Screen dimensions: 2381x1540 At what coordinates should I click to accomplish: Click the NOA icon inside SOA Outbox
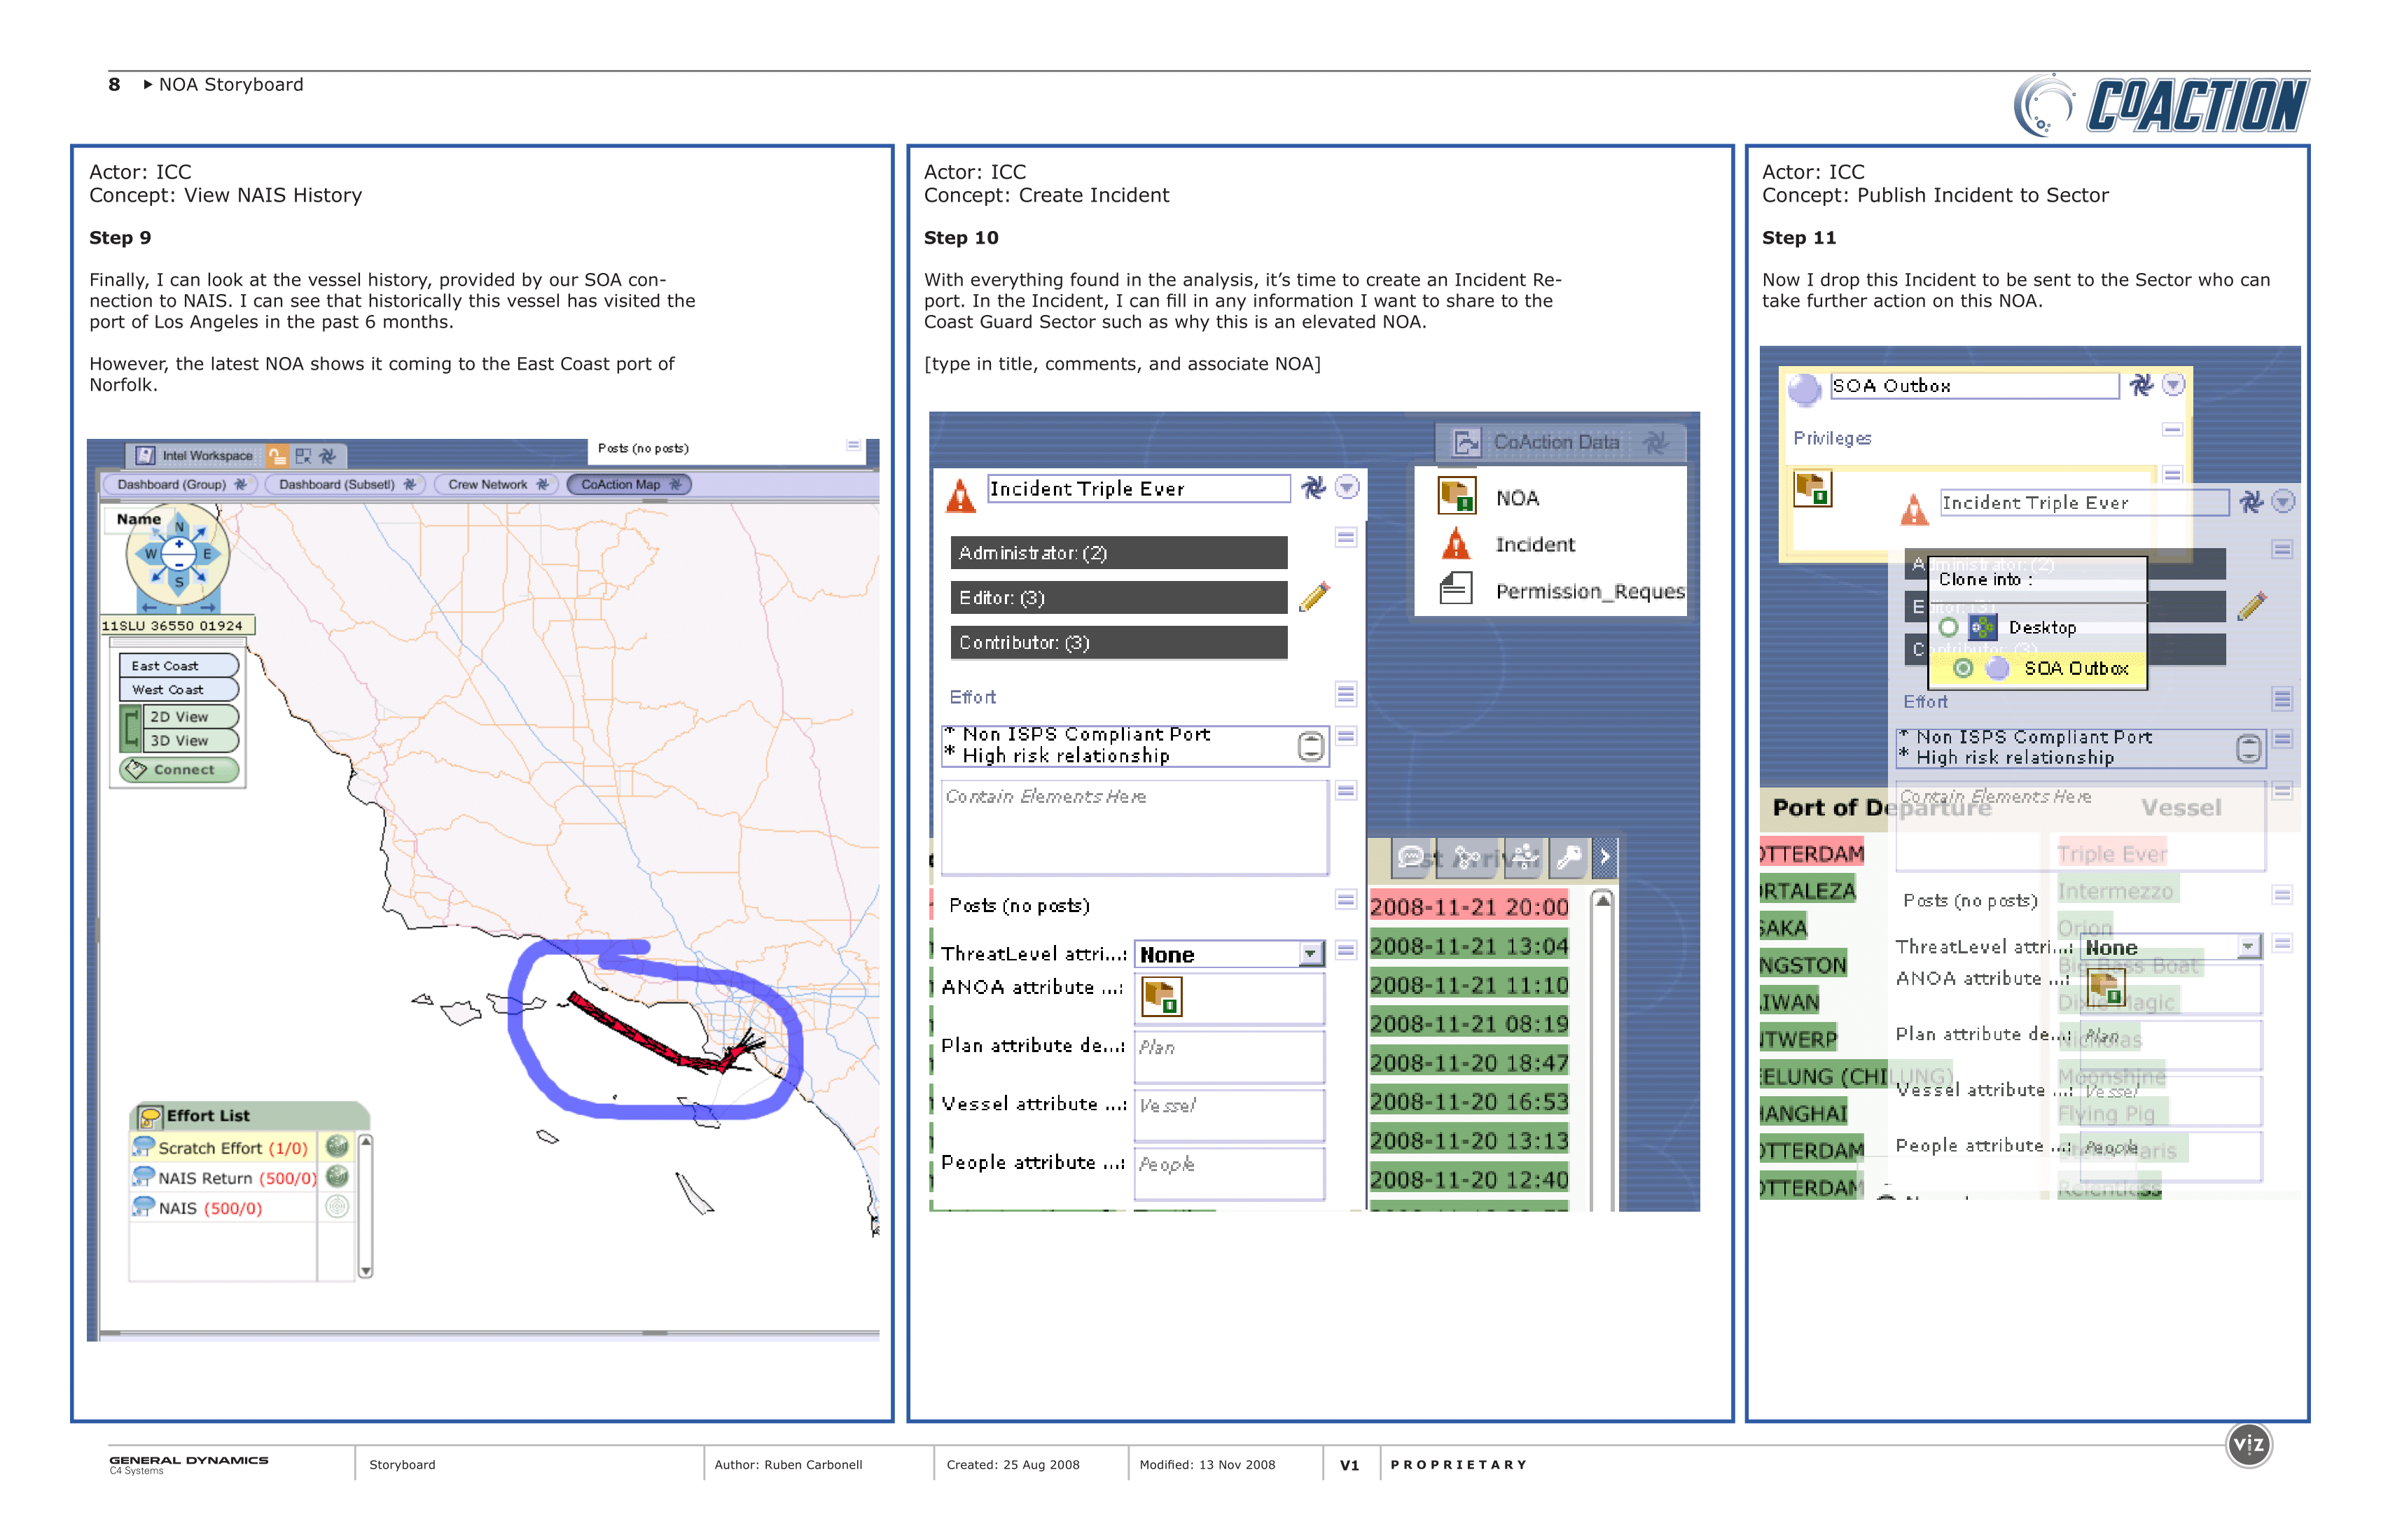pyautogui.click(x=1812, y=489)
